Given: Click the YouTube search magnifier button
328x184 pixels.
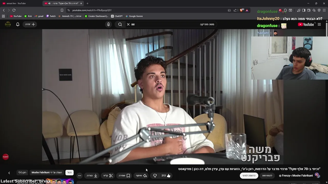Looking at the screenshot, I should point(120,24).
